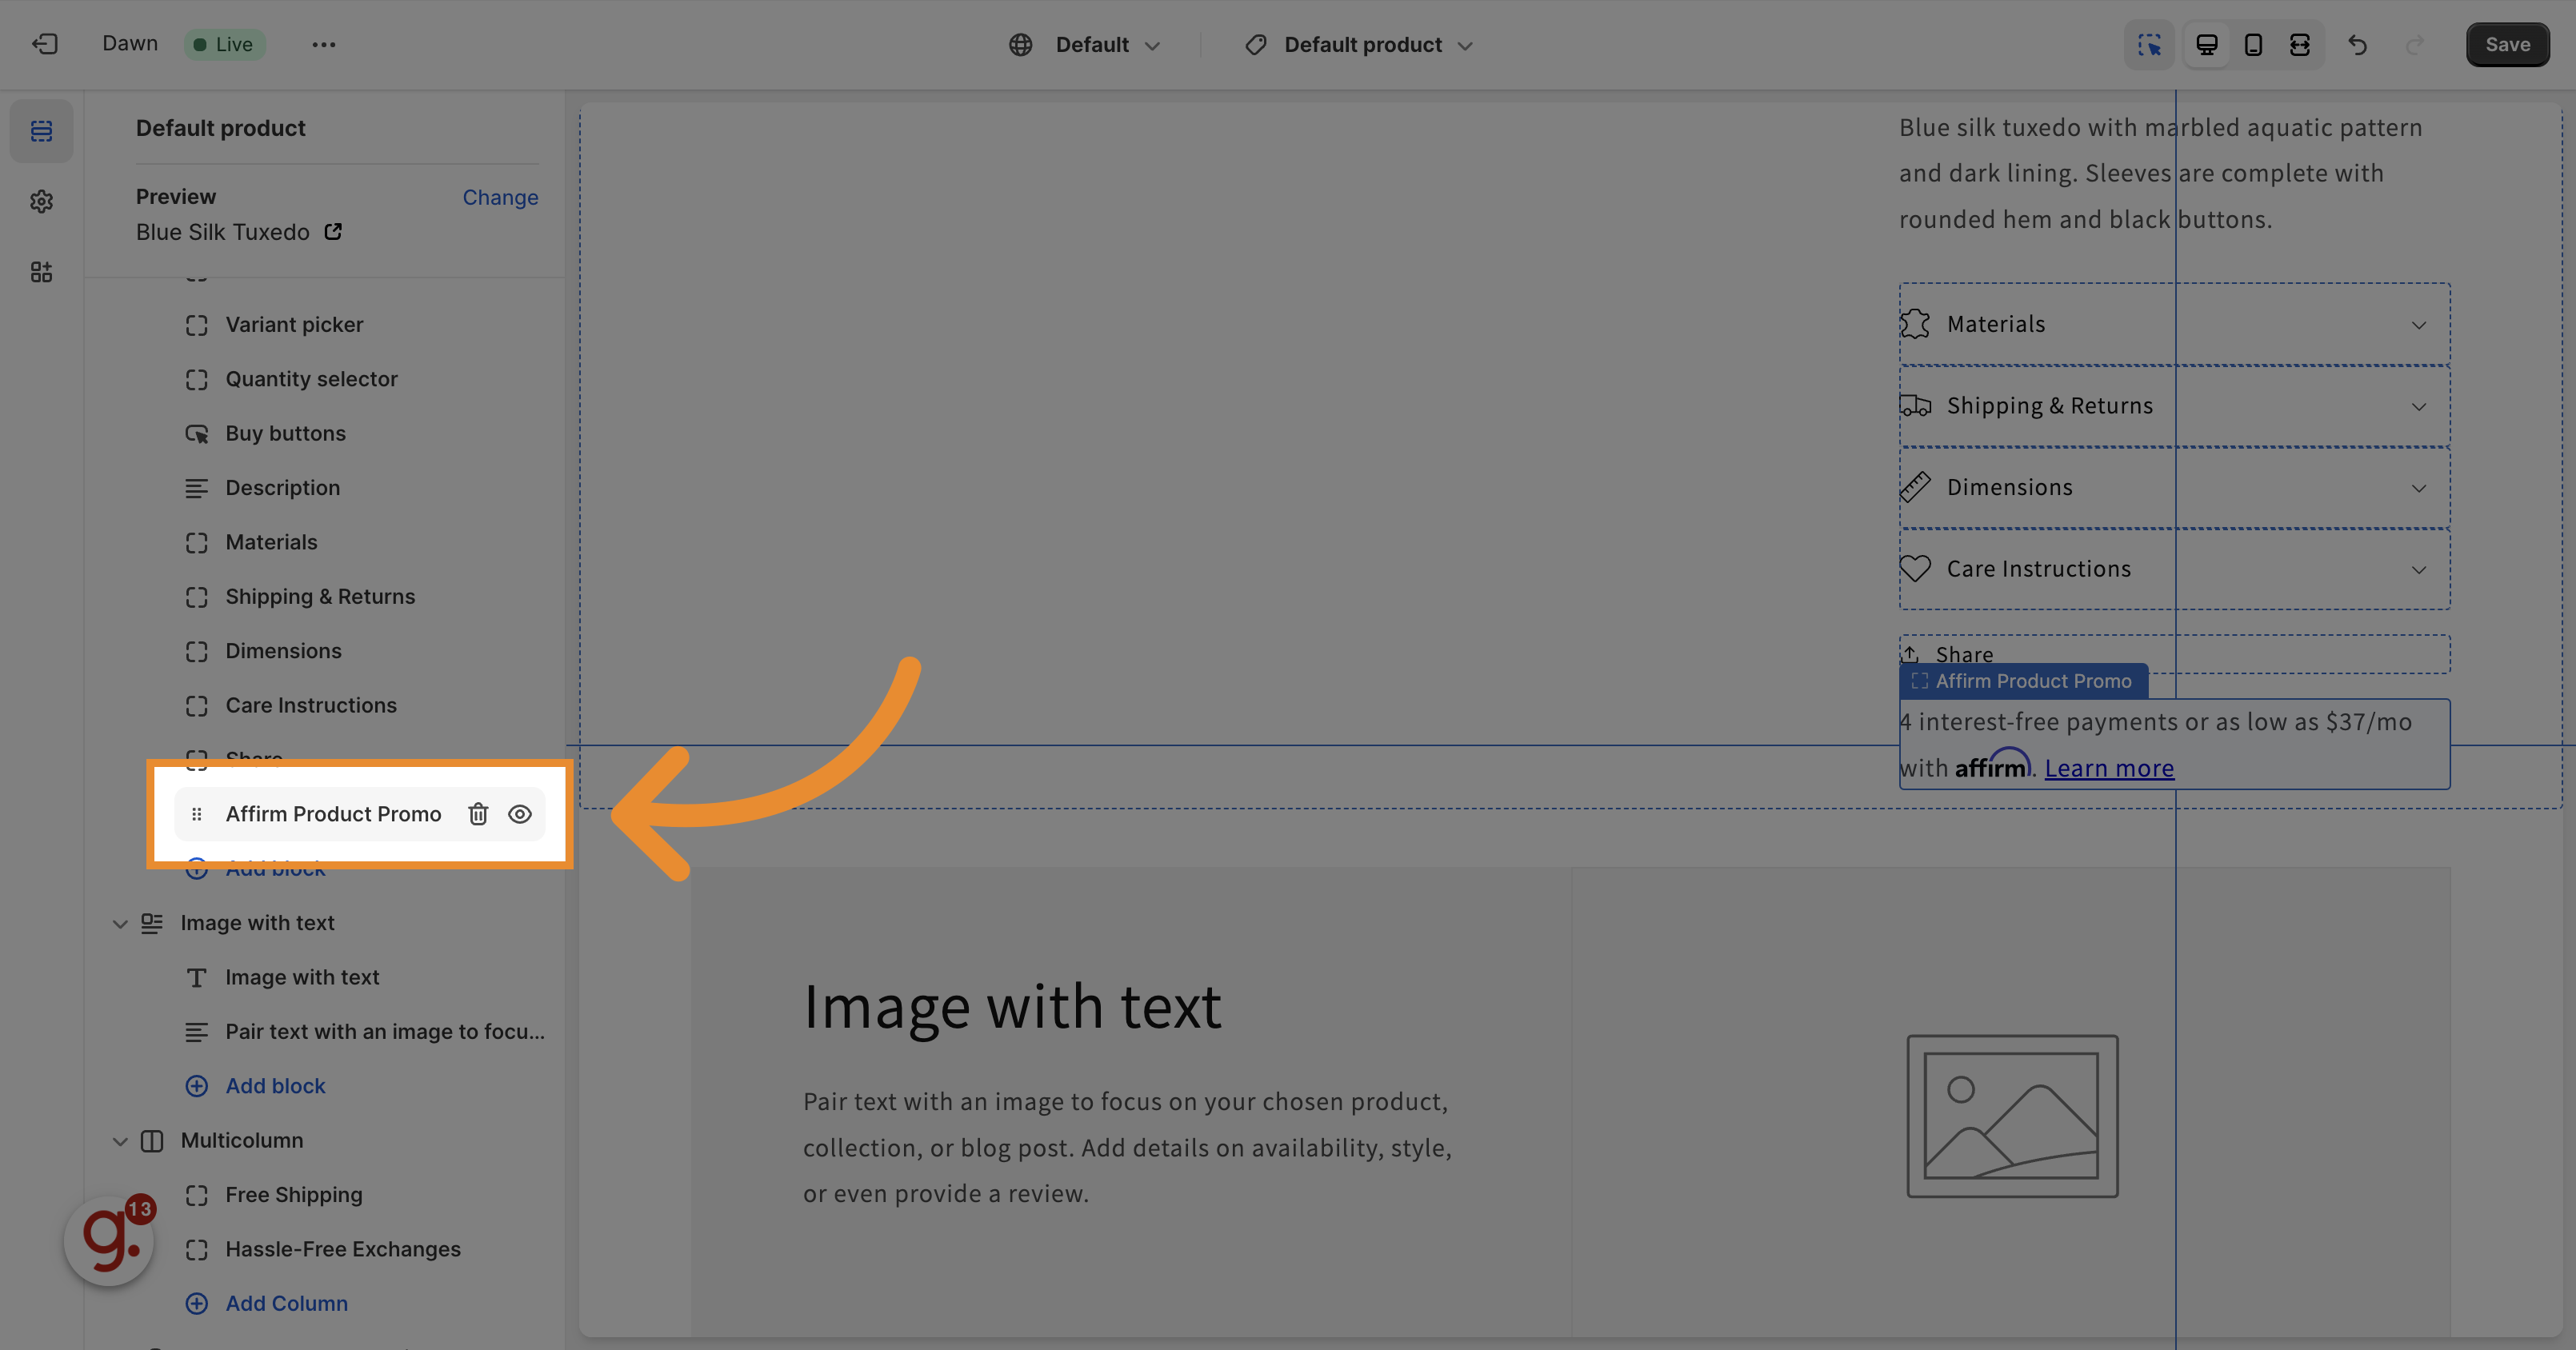Screen dimensions: 2576x1350
Task: Click the Live theme status badge
Action: coord(224,44)
